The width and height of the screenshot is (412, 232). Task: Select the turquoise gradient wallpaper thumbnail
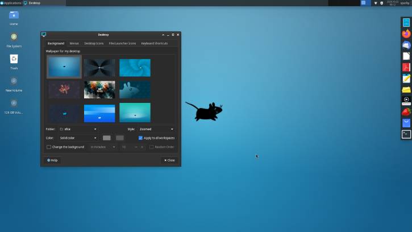point(135,113)
